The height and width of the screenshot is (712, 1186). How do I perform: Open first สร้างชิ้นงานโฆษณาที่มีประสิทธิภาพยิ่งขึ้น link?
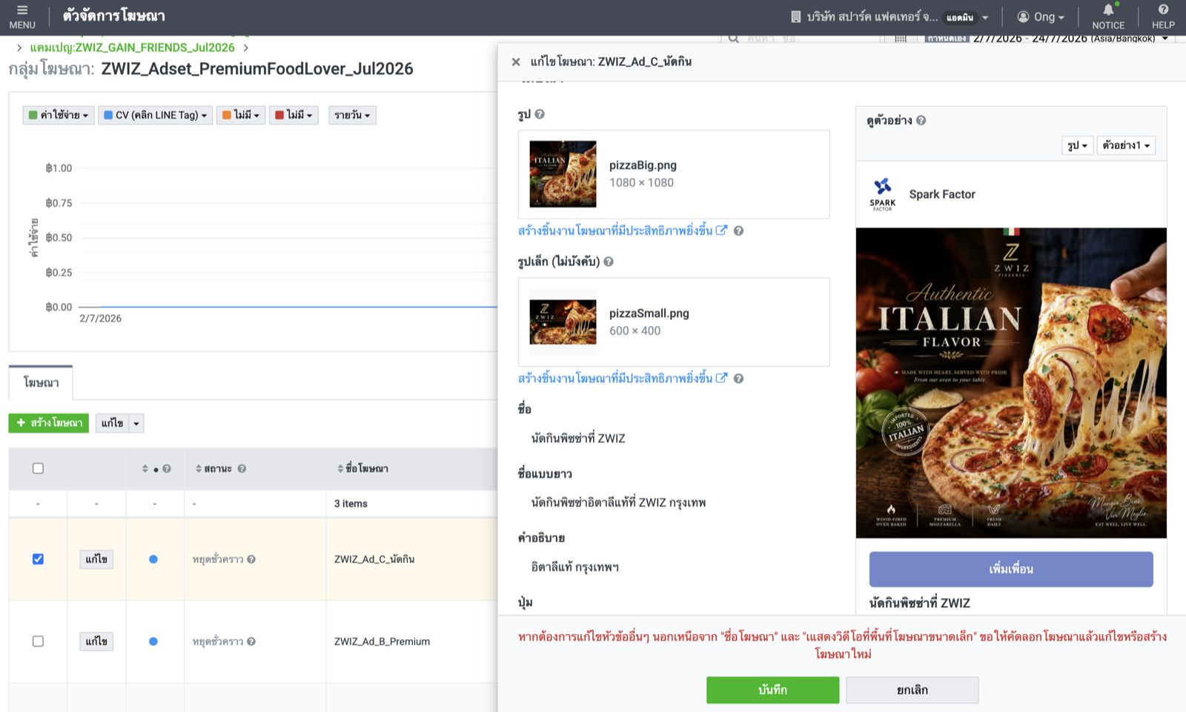click(615, 230)
